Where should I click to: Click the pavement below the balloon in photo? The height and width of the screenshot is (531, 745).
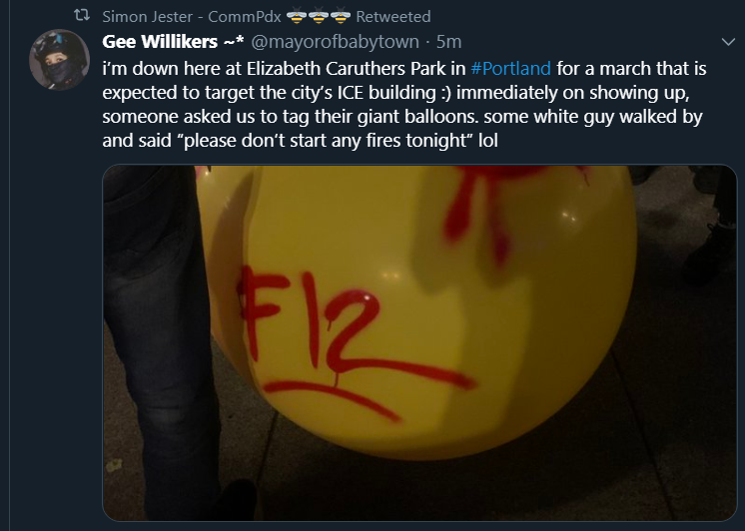pyautogui.click(x=427, y=489)
